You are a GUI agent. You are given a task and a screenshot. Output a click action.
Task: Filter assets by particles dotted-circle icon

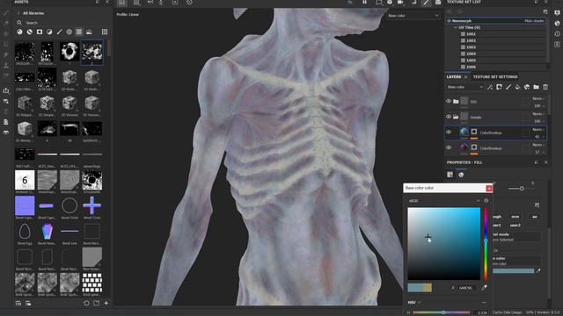coord(69,32)
